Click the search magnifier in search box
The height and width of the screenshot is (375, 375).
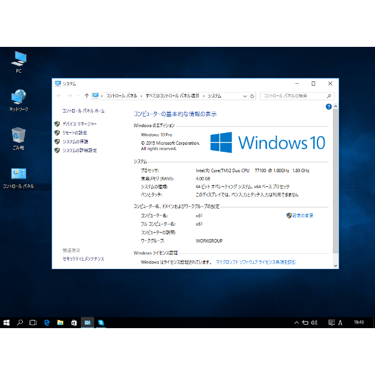[329, 96]
